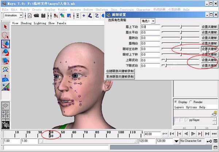The width and height of the screenshot is (219, 152).
Task: Jump to the previous keyframe
Action: [179, 134]
